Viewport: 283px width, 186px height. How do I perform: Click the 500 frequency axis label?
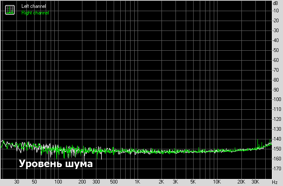tap(114, 182)
